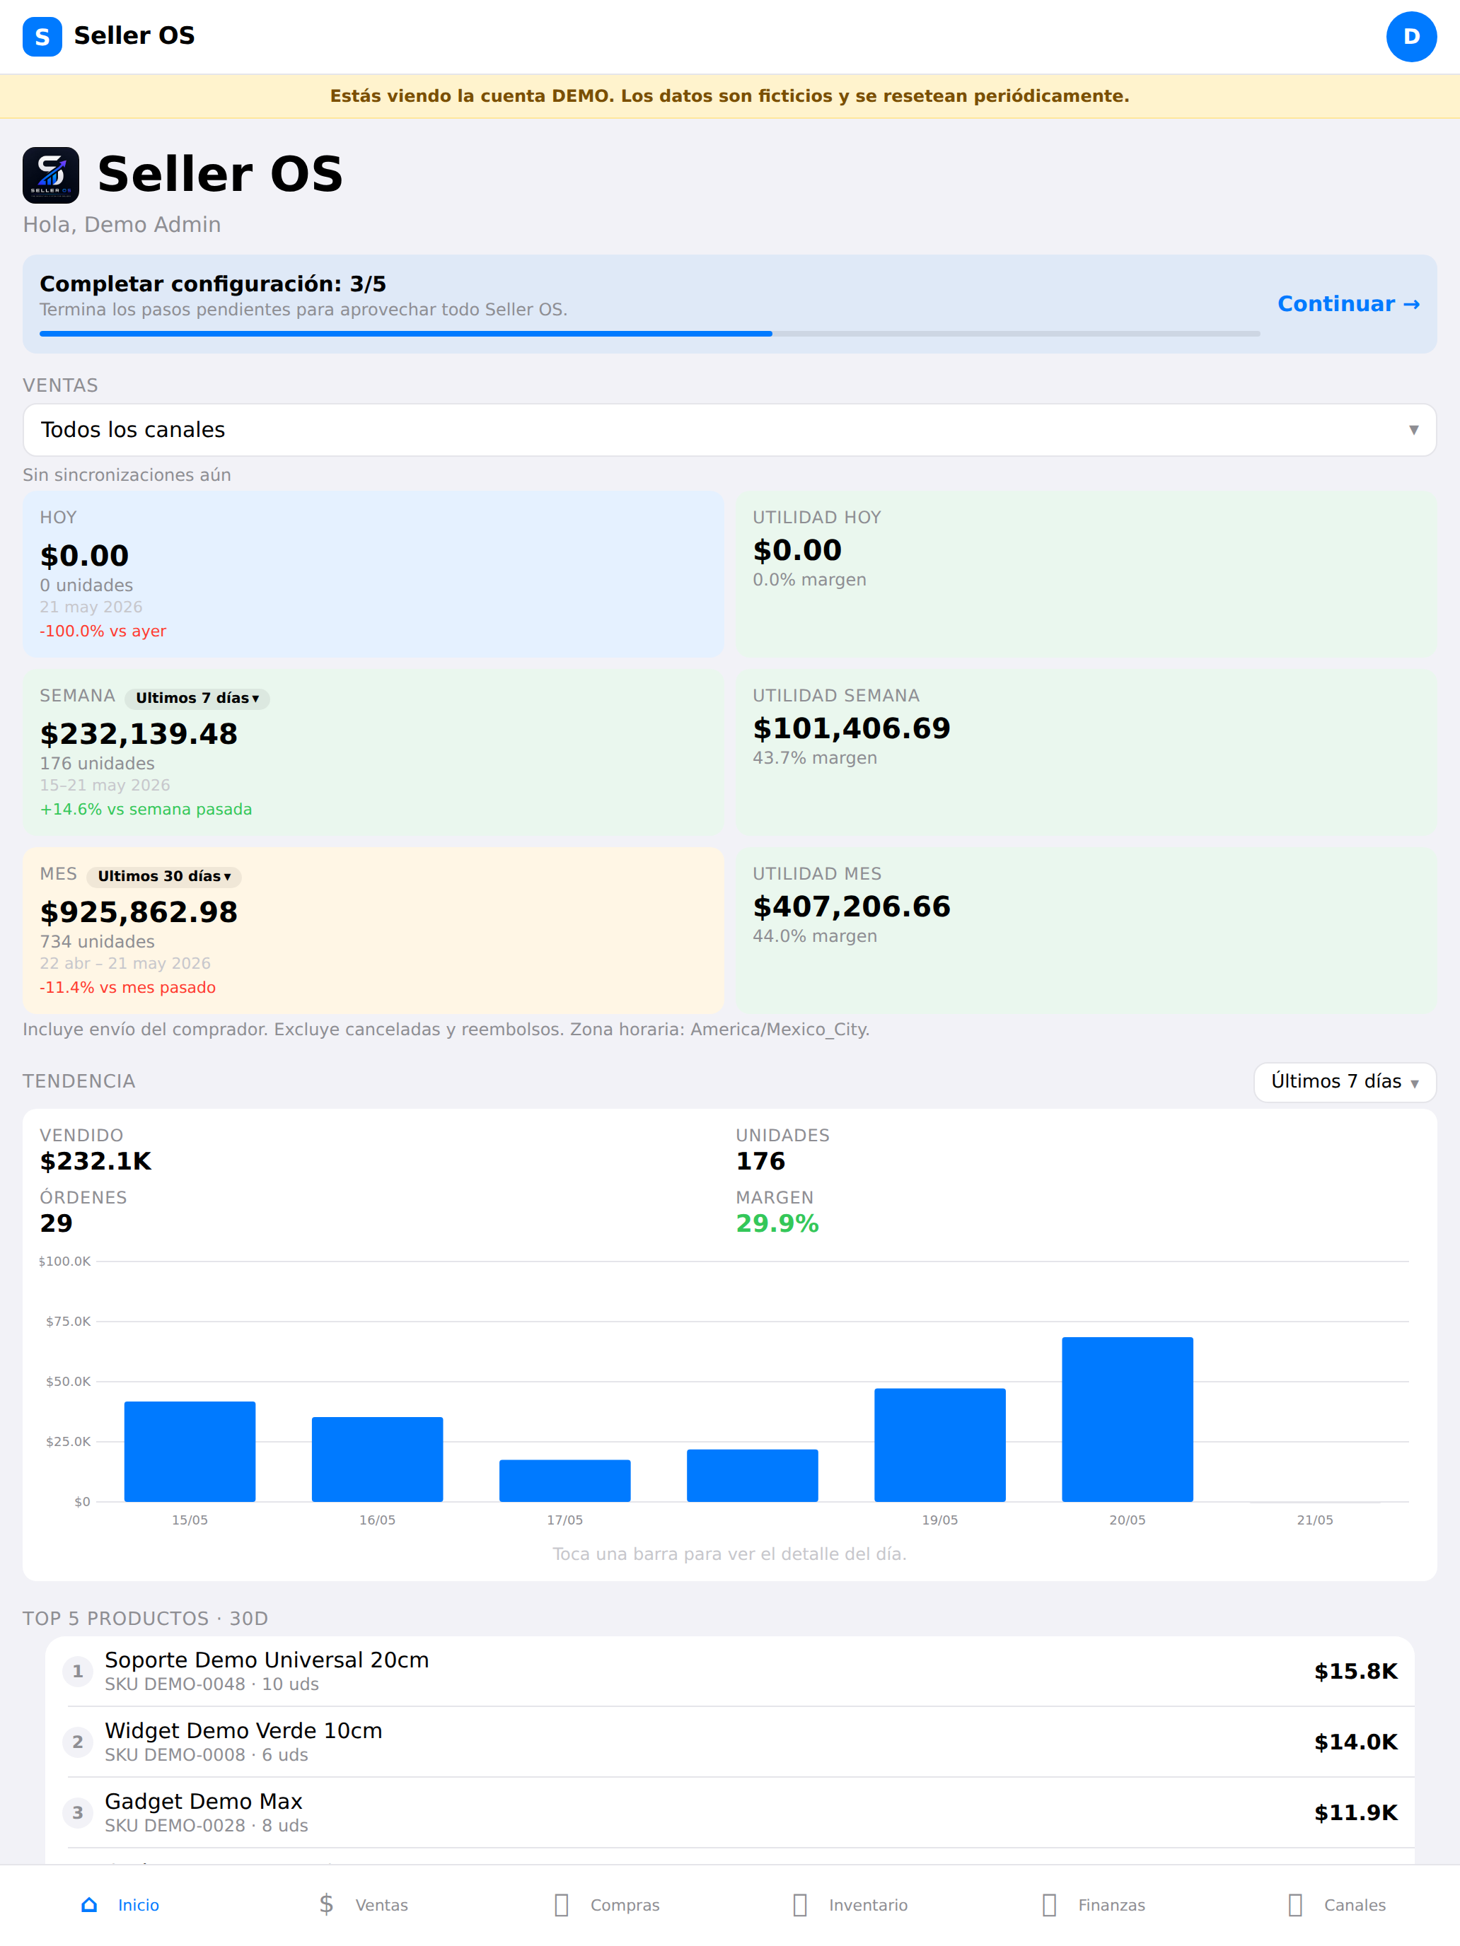This screenshot has height=1946, width=1460.
Task: Click rank badge 2 for Widget Demo
Action: coord(77,1741)
